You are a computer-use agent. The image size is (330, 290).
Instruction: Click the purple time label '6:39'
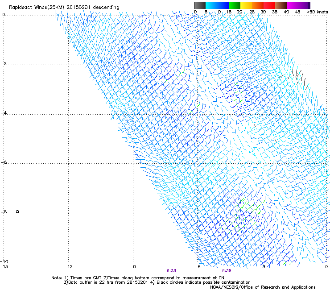(x=227, y=271)
